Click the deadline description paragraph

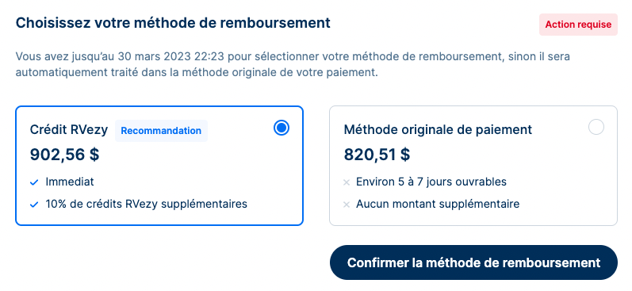tap(293, 65)
